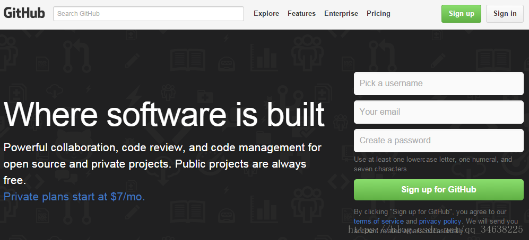Open the terms of service link
Image resolution: width=529 pixels, height=240 pixels.
[x=378, y=221]
